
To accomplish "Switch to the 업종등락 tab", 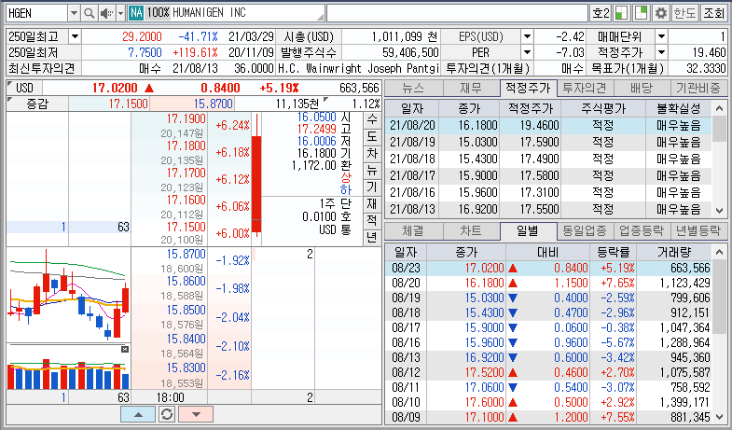I will (x=642, y=230).
